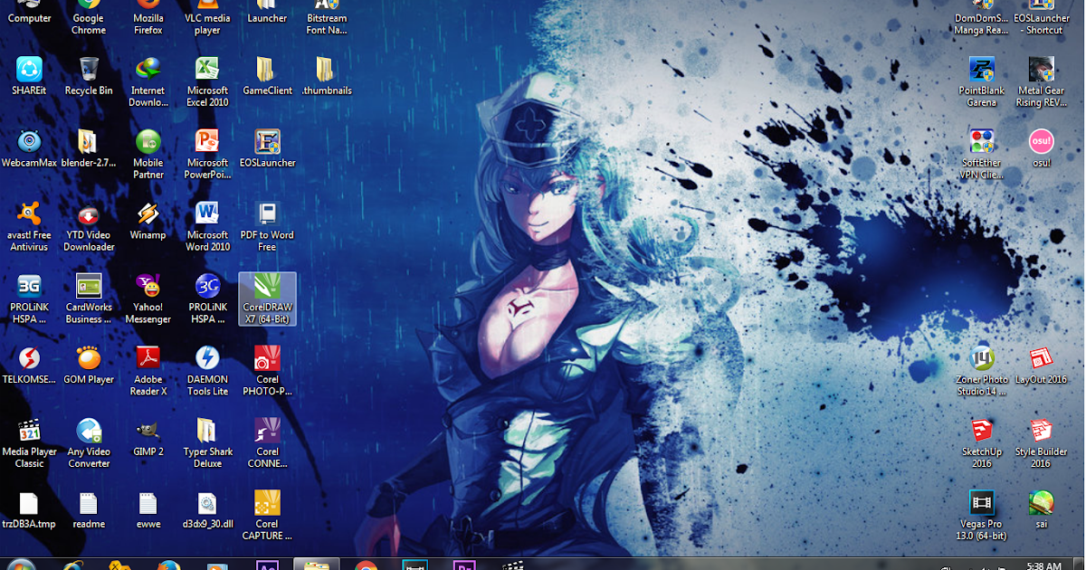Click the readme text file

click(89, 510)
